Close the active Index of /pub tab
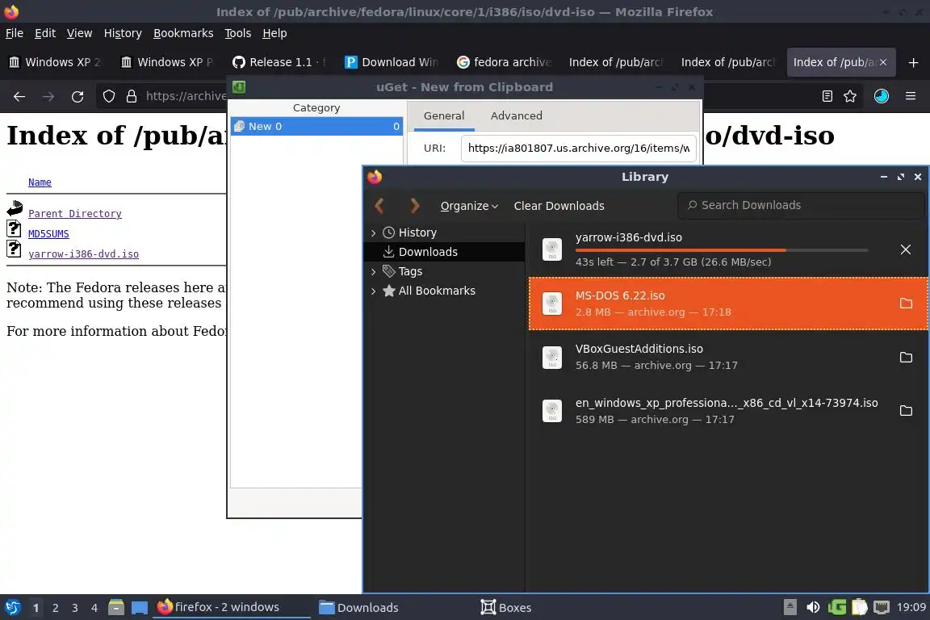 tap(883, 62)
